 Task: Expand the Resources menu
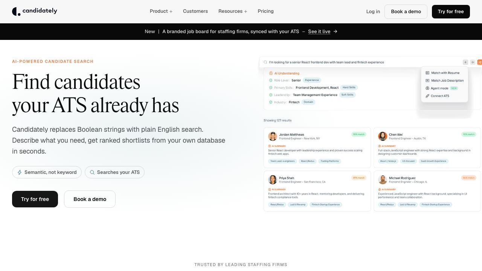[233, 11]
